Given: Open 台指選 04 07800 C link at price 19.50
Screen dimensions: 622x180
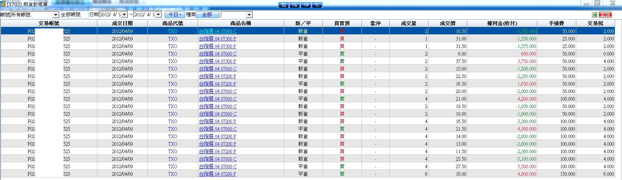Looking at the screenshot, I should point(218,106).
